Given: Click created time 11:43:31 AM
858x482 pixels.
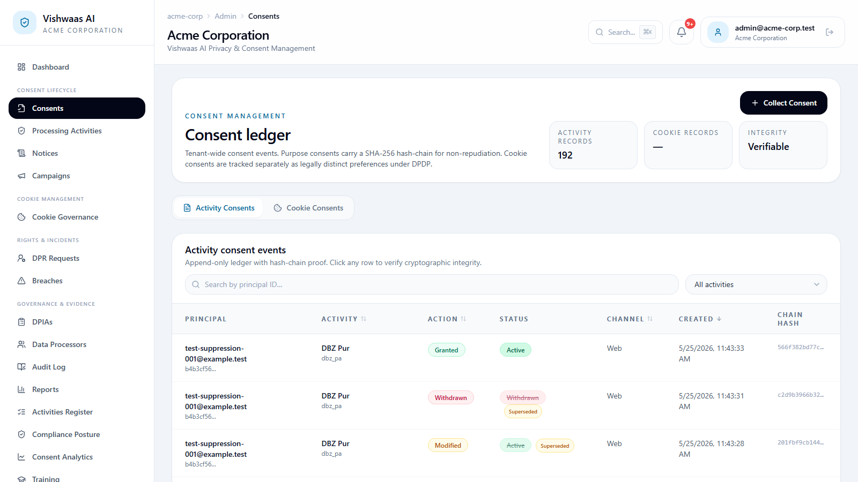Looking at the screenshot, I should tap(712, 401).
